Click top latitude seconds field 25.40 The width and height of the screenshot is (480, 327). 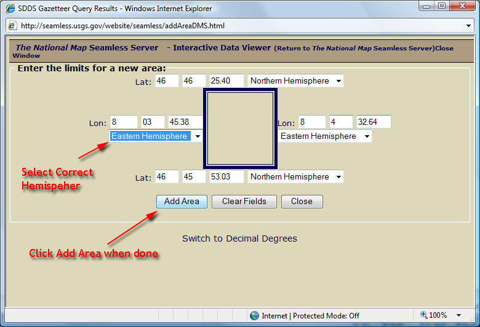click(x=226, y=81)
